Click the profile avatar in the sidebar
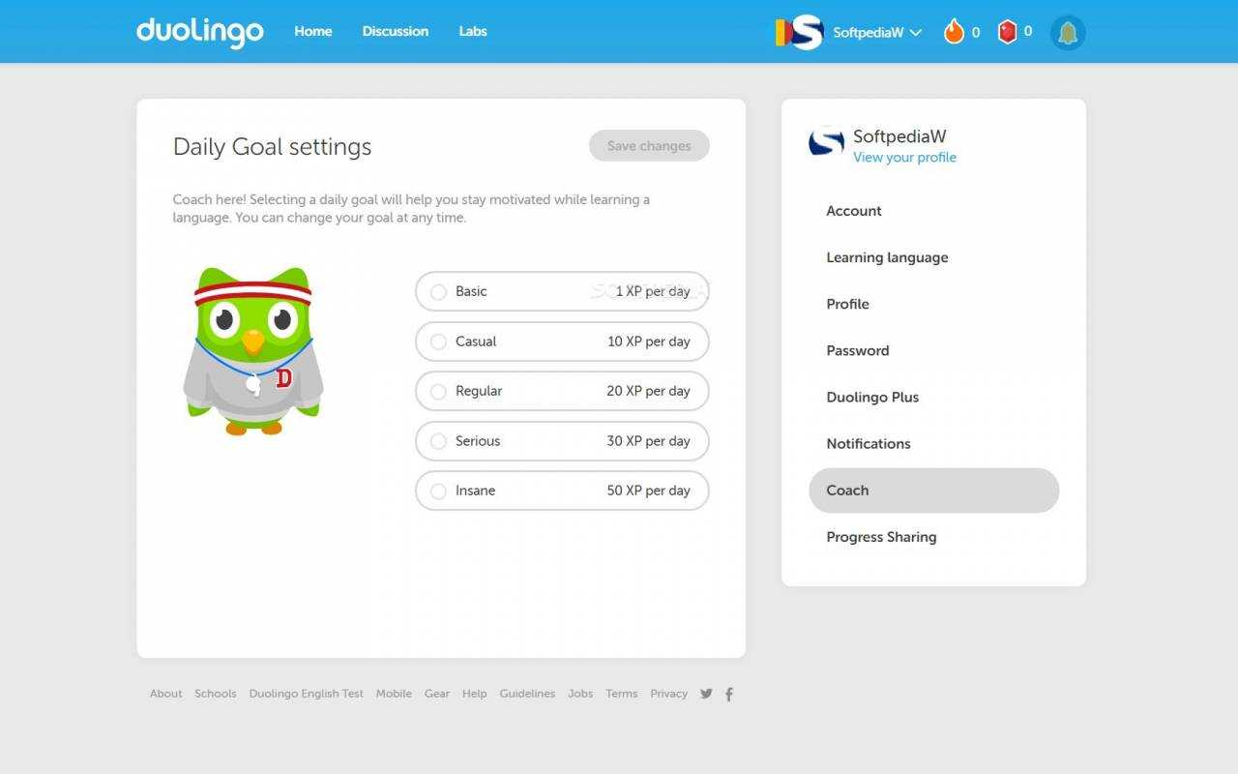 point(826,143)
